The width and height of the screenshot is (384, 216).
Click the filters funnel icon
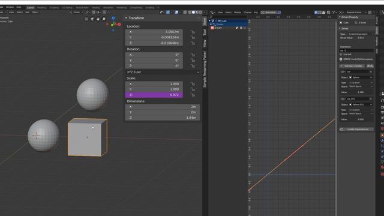click(334, 12)
